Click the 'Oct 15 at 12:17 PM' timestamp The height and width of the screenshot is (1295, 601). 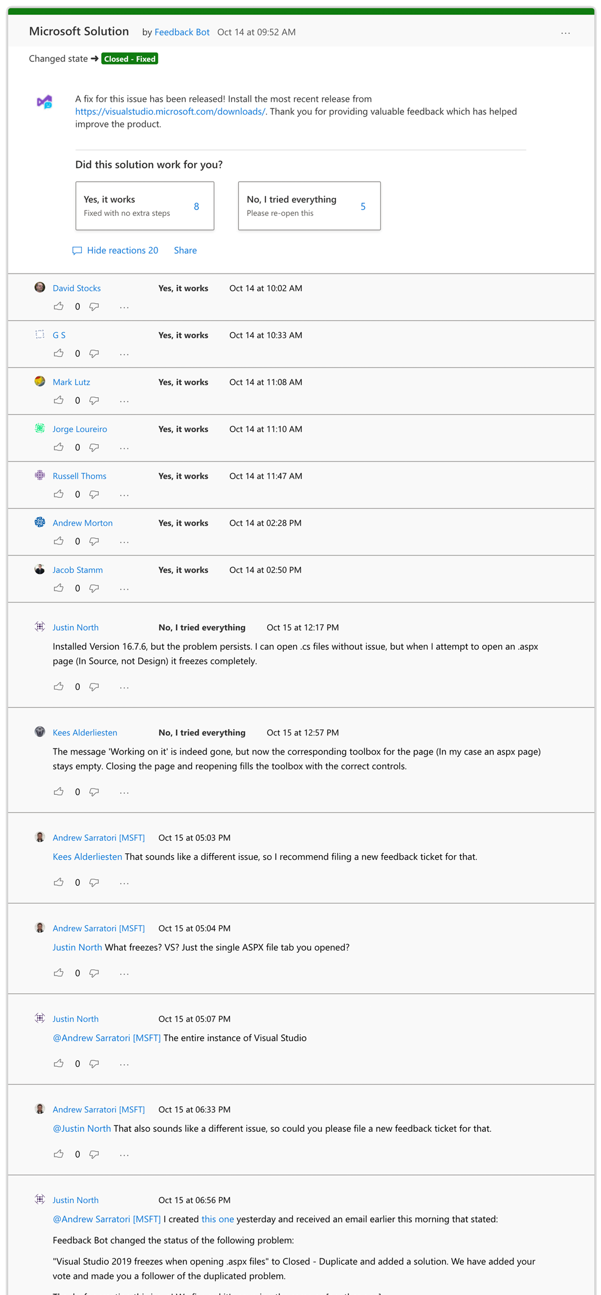302,628
